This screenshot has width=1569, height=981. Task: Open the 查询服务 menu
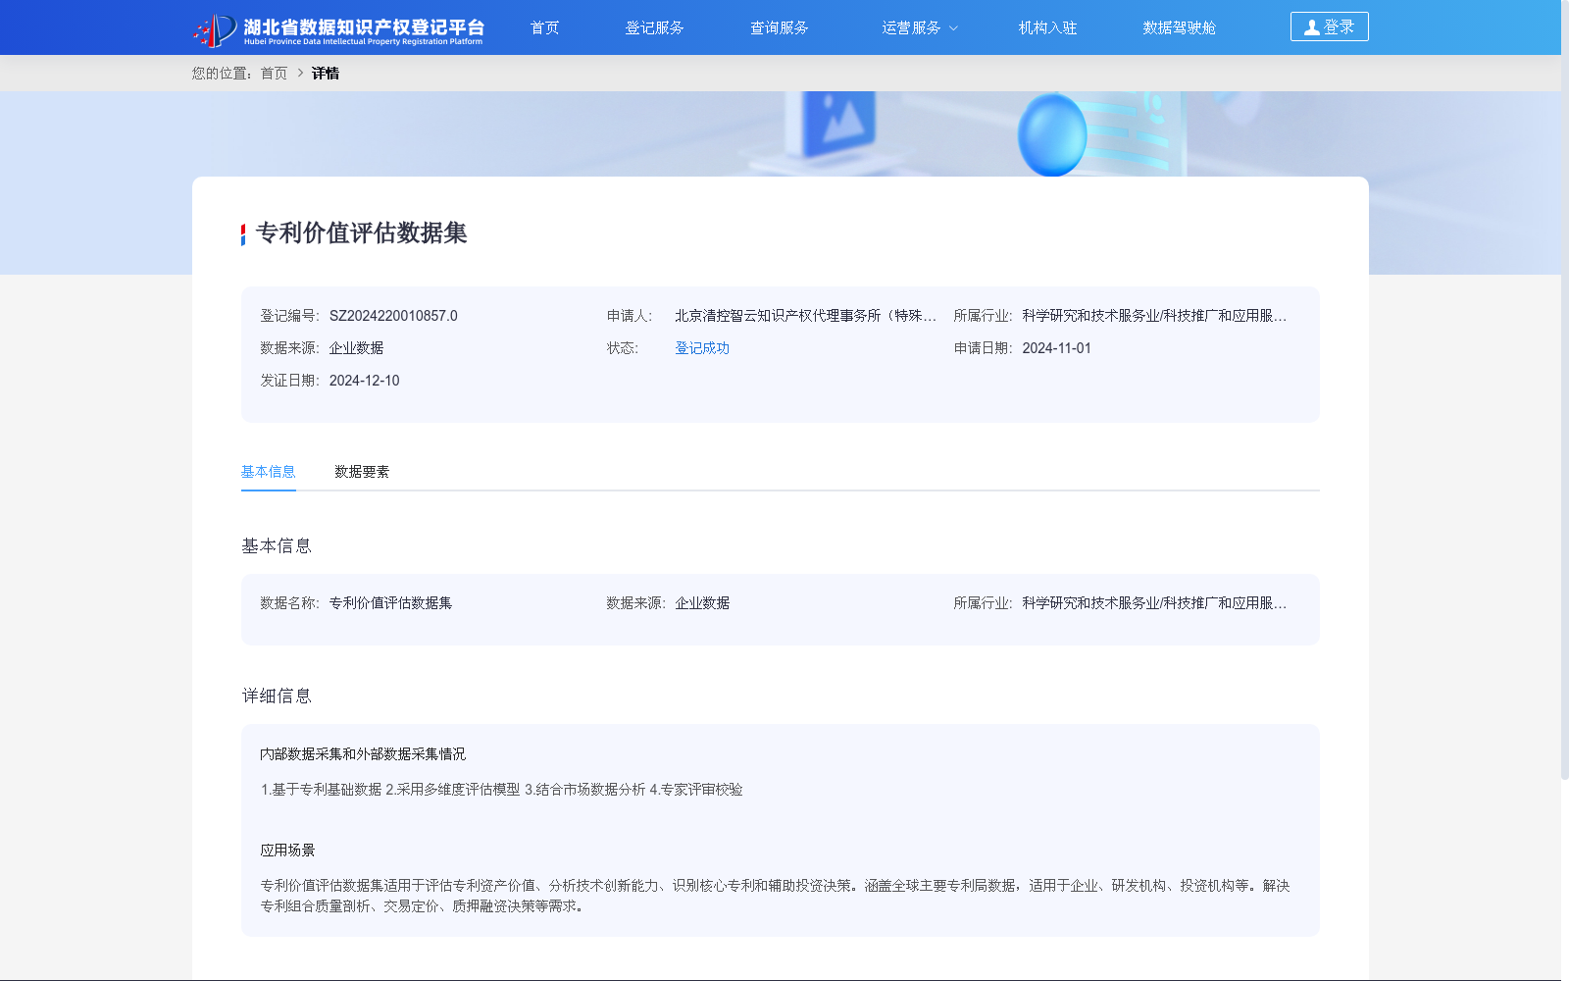pos(779,27)
